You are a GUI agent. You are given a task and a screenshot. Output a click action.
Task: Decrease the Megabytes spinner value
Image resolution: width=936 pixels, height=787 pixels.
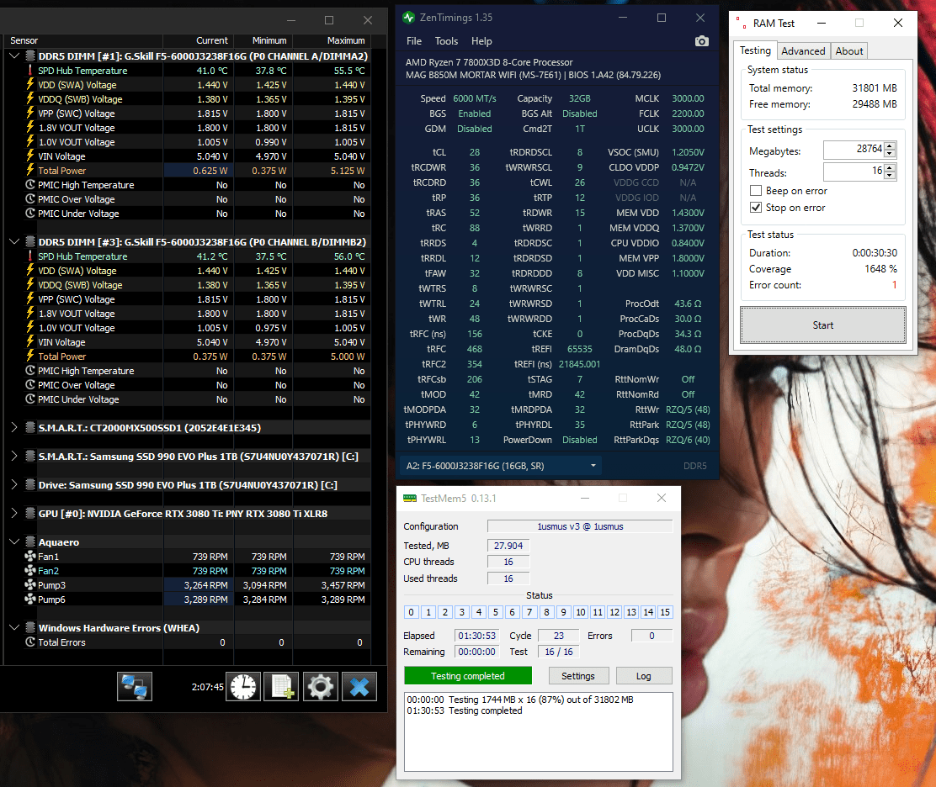[890, 154]
